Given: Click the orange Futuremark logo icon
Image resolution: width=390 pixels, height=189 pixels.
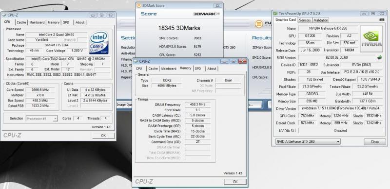Looking at the screenshot, I should (x=259, y=24).
